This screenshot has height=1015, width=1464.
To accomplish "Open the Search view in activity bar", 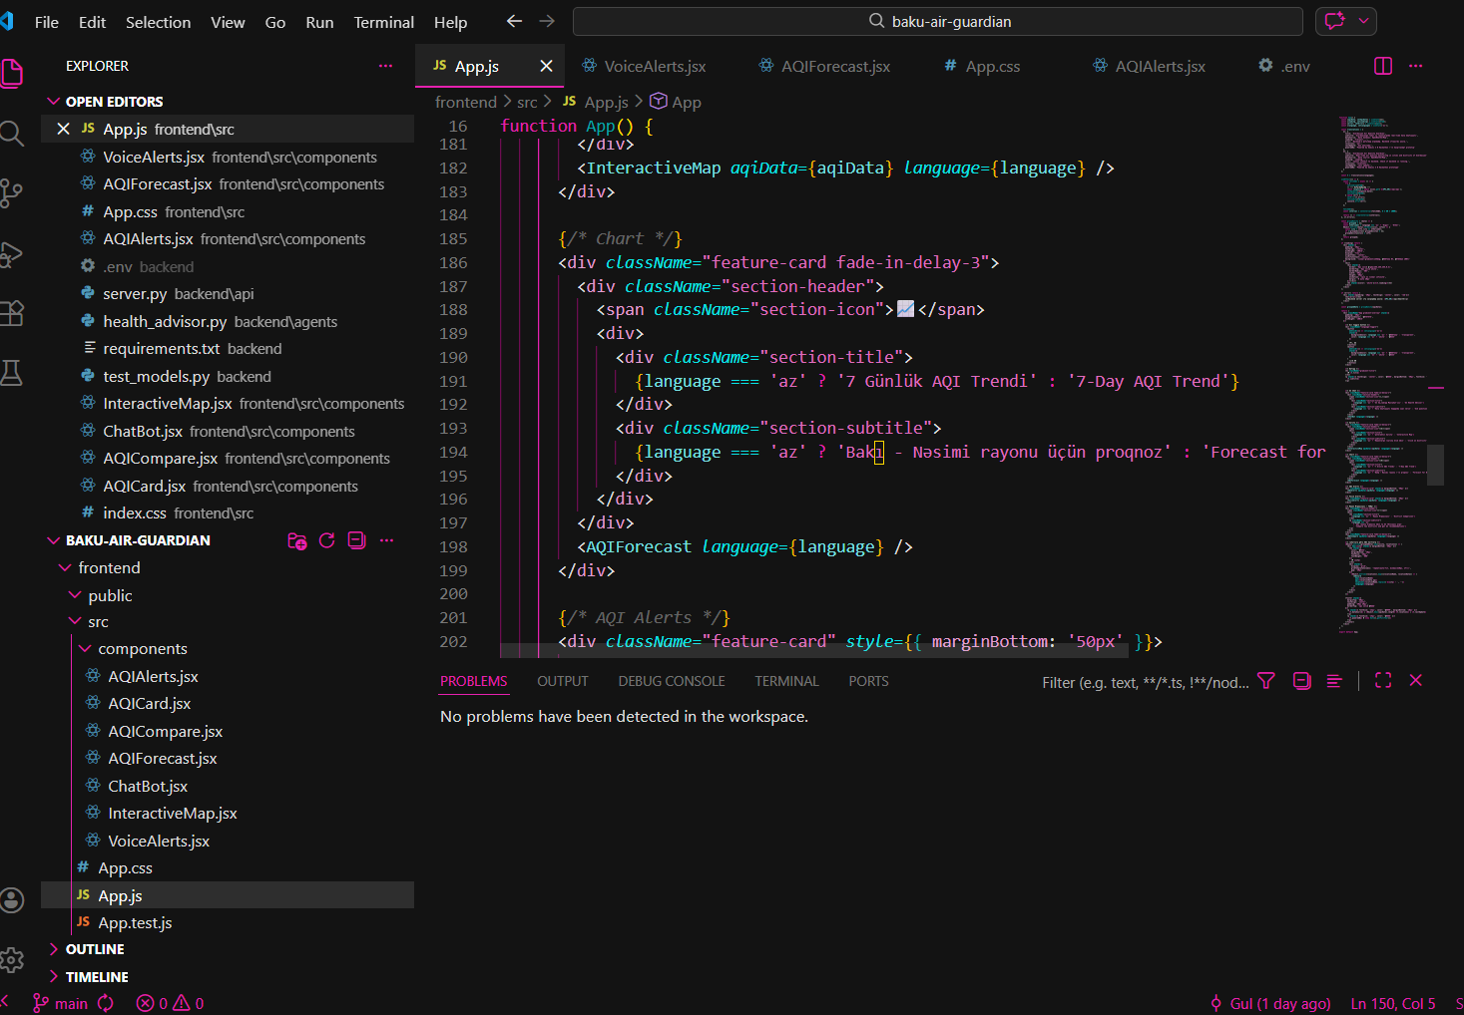I will pyautogui.click(x=12, y=133).
